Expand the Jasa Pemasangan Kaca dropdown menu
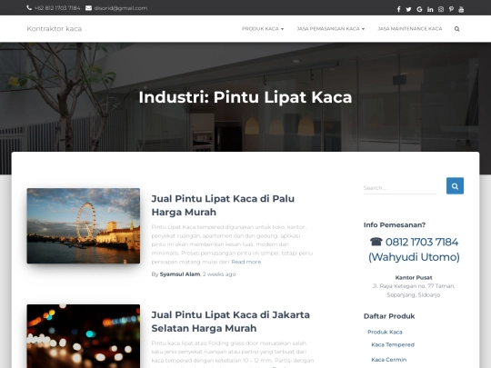The image size is (491, 368). pyautogui.click(x=331, y=29)
